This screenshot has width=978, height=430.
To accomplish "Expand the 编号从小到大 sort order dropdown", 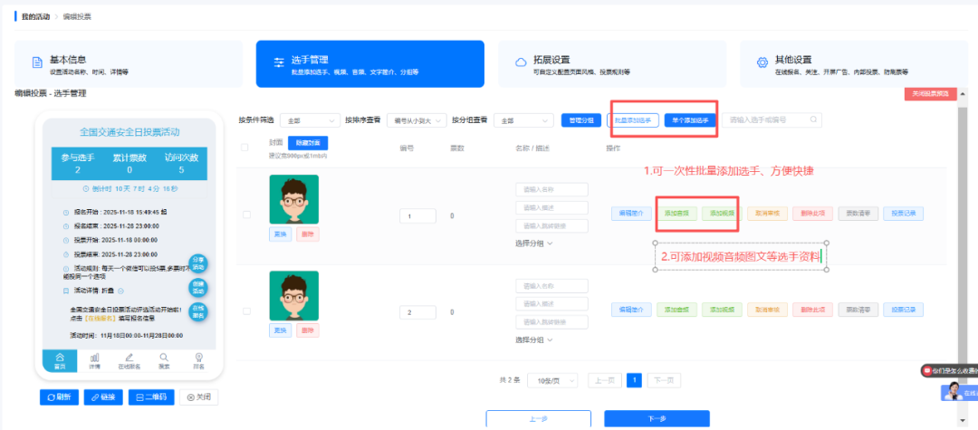I will click(415, 120).
